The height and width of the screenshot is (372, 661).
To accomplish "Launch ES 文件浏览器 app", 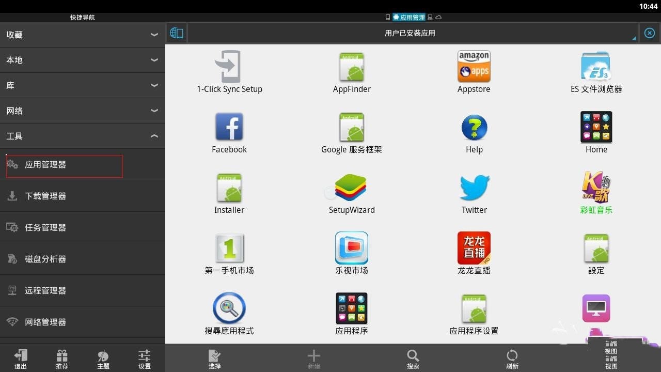I will tap(596, 67).
